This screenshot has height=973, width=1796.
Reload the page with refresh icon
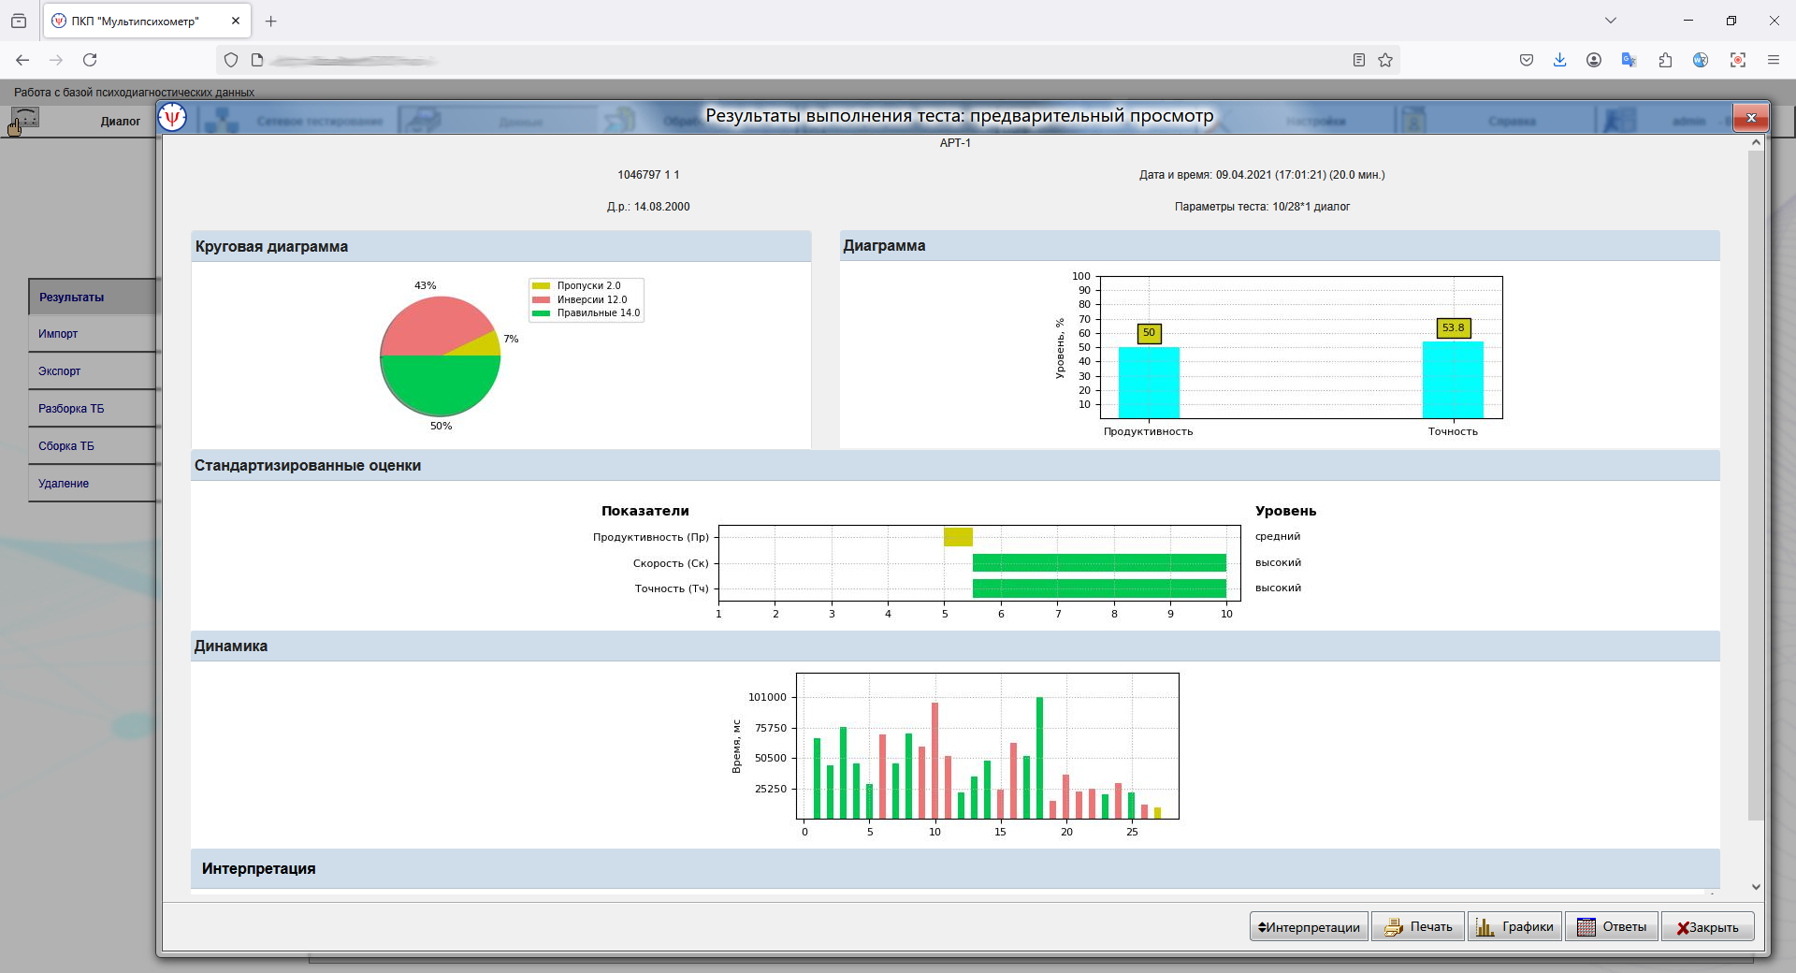click(x=90, y=60)
